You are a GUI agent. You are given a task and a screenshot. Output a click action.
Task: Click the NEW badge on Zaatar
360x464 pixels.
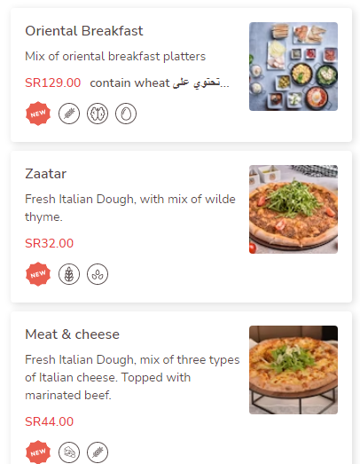[x=38, y=274]
